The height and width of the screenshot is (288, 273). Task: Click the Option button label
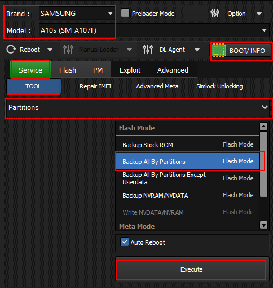coord(236,14)
